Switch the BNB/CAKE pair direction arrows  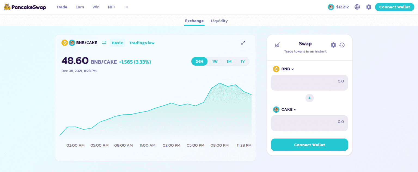[104, 43]
